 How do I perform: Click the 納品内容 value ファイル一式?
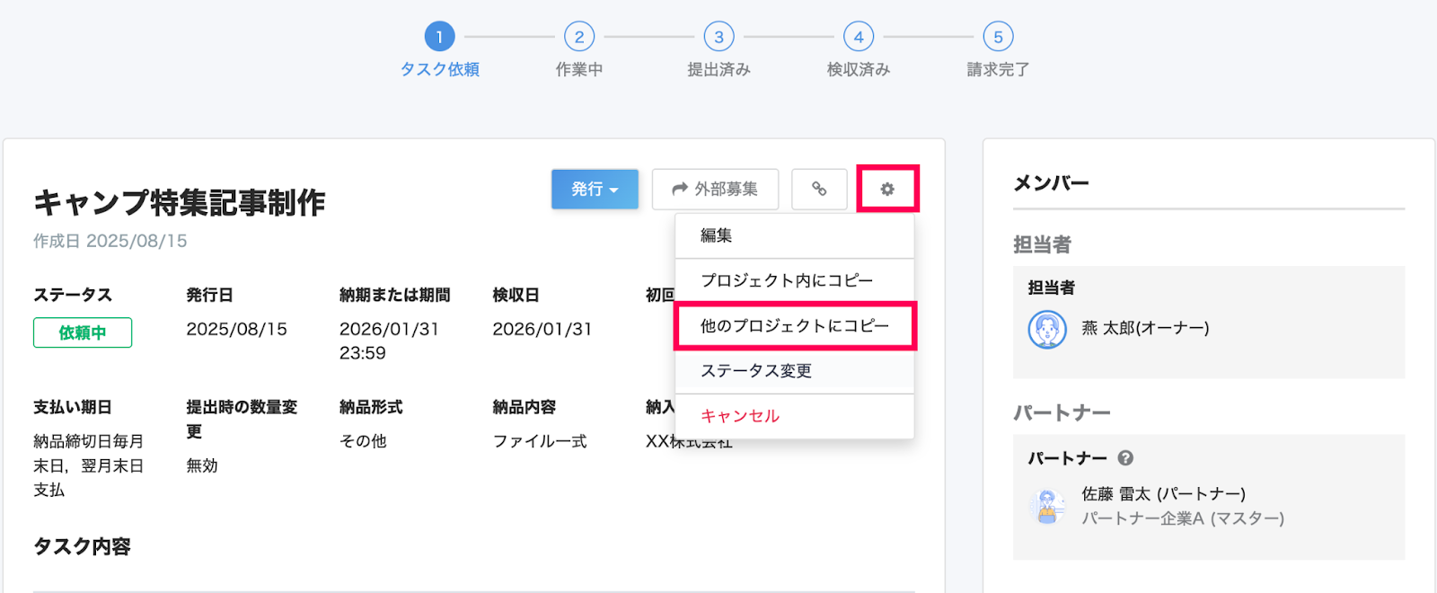pos(540,441)
